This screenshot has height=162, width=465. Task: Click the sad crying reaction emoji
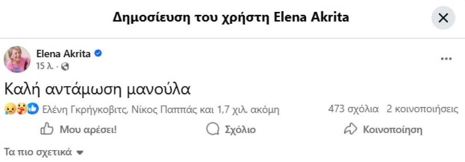click(x=10, y=110)
